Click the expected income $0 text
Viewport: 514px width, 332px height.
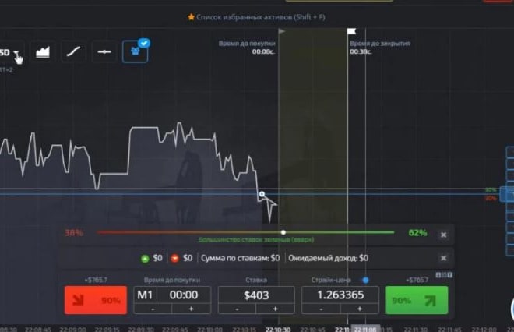[328, 258]
